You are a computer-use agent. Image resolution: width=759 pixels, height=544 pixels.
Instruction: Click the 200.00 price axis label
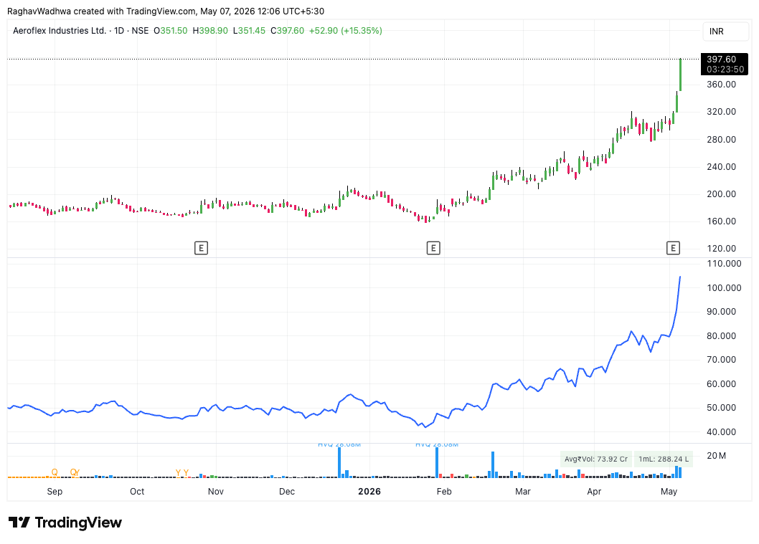pos(721,194)
